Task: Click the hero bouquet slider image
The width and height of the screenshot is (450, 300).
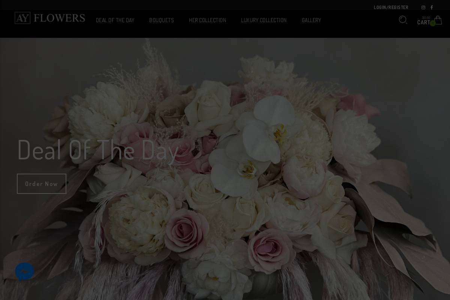Action: pyautogui.click(x=225, y=169)
